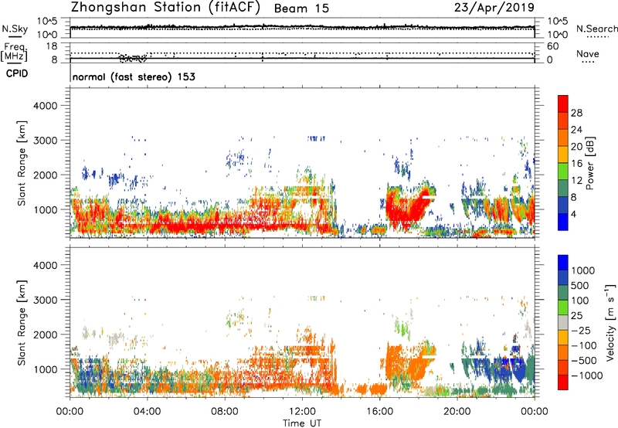This screenshot has height=428, width=618.
Task: Select the 24 label on Power colorbar
Action: click(x=576, y=130)
